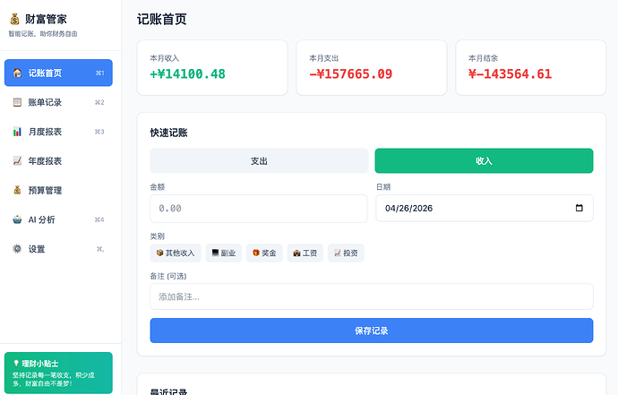Click the 保存记录 button
Screen dimensions: 618x395
tap(372, 331)
